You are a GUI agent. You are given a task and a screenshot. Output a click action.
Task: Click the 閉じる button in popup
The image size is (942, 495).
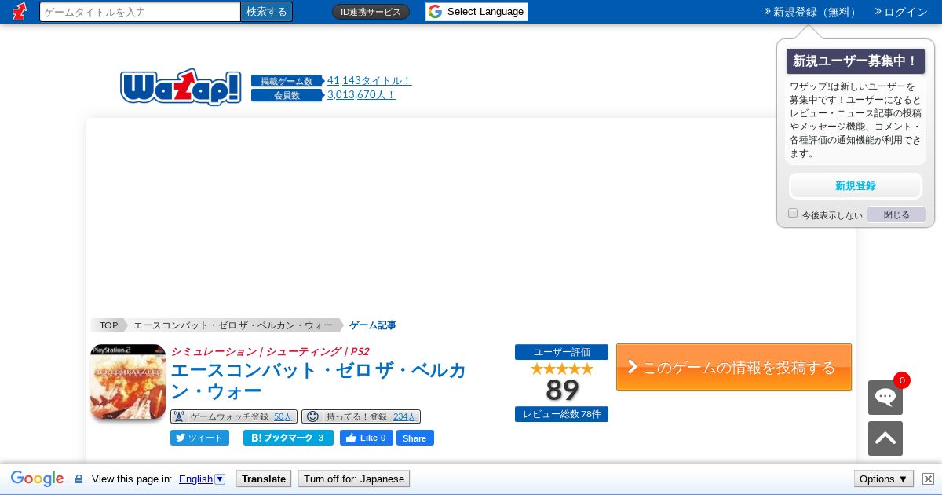click(896, 214)
